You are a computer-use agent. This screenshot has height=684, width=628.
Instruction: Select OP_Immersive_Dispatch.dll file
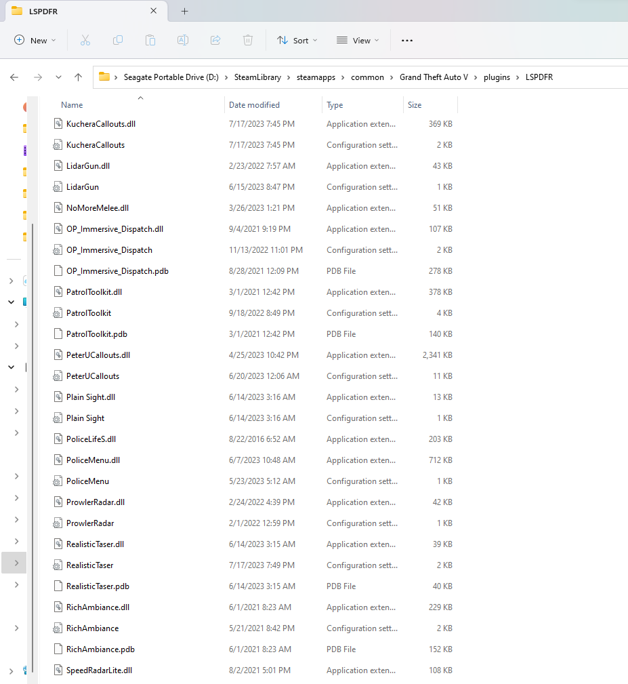point(114,229)
